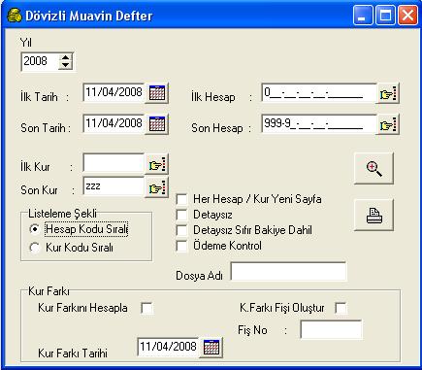Click the Dosya Adı text field
The image size is (422, 370).
[x=288, y=272]
